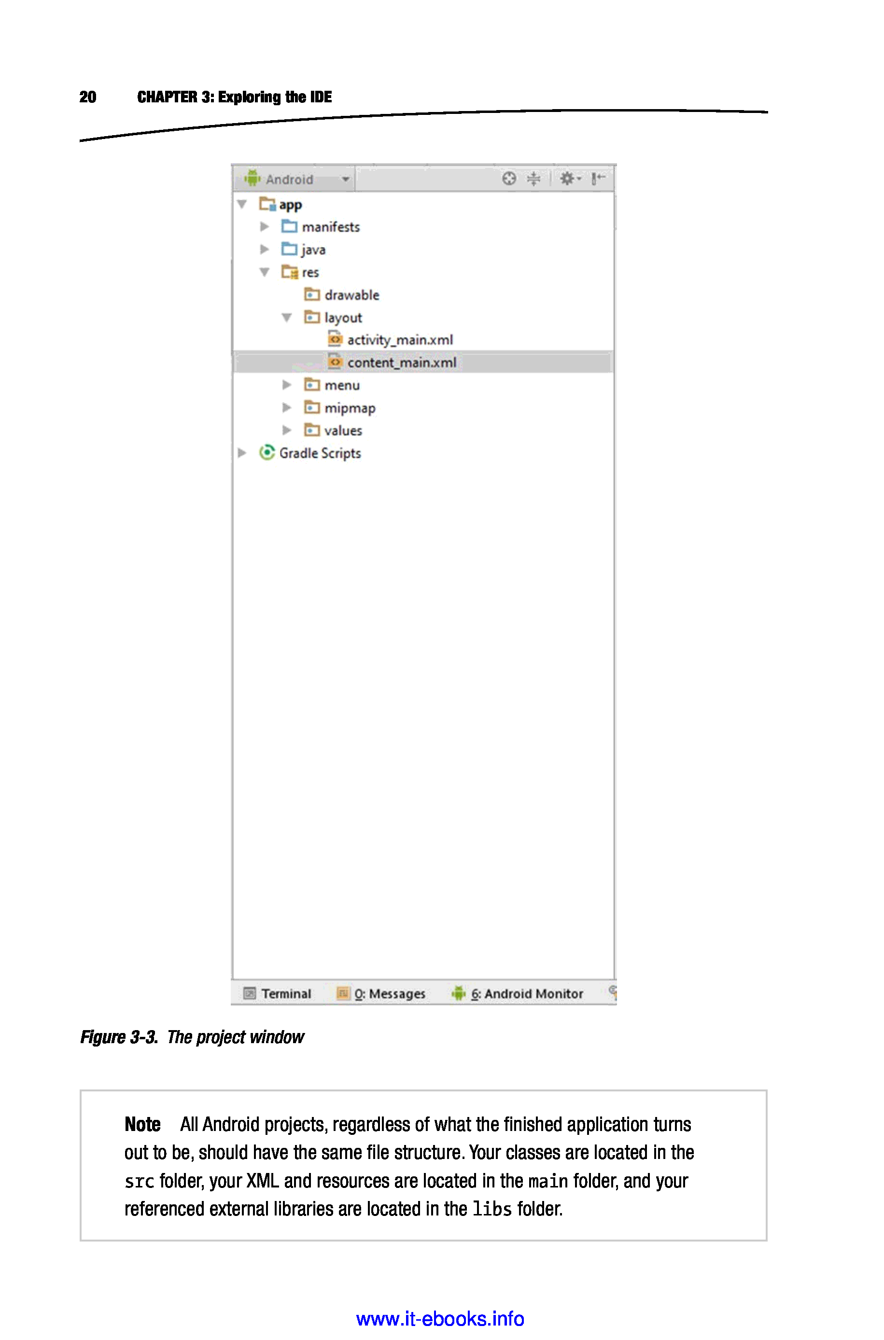Click the activity_main.xml file icon

click(335, 339)
